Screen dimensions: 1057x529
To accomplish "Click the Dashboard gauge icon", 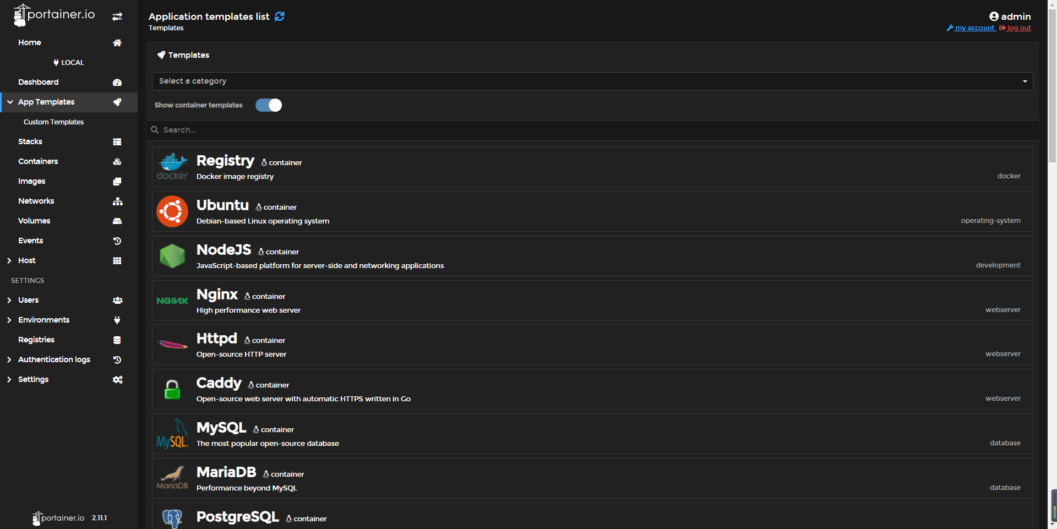I will 117,82.
